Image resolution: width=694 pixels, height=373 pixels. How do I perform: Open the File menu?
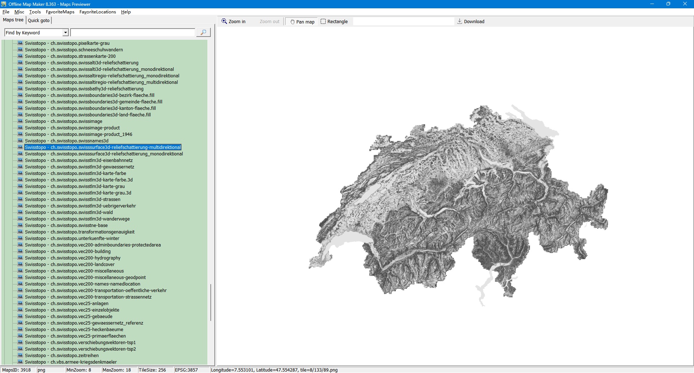coord(6,12)
